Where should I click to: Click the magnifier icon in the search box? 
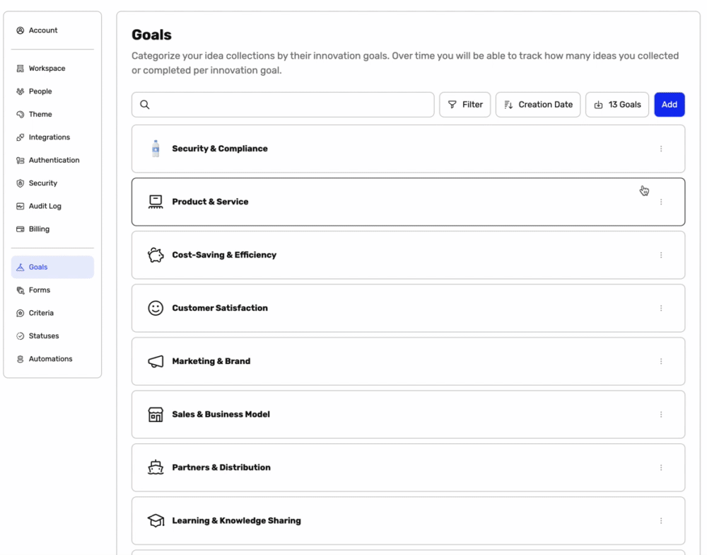[145, 105]
